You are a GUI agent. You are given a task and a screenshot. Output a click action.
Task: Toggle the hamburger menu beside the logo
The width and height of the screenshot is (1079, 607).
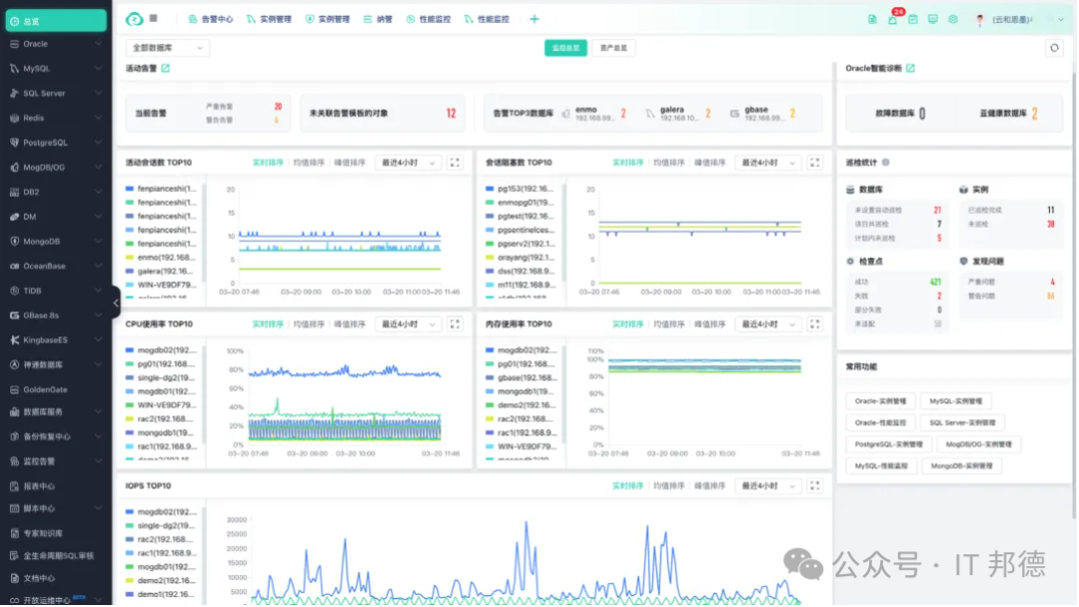tap(154, 19)
